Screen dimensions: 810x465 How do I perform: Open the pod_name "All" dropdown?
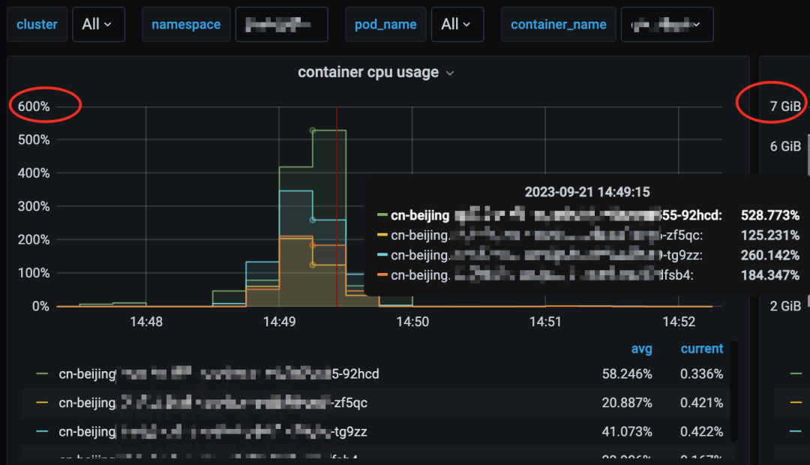pyautogui.click(x=456, y=25)
